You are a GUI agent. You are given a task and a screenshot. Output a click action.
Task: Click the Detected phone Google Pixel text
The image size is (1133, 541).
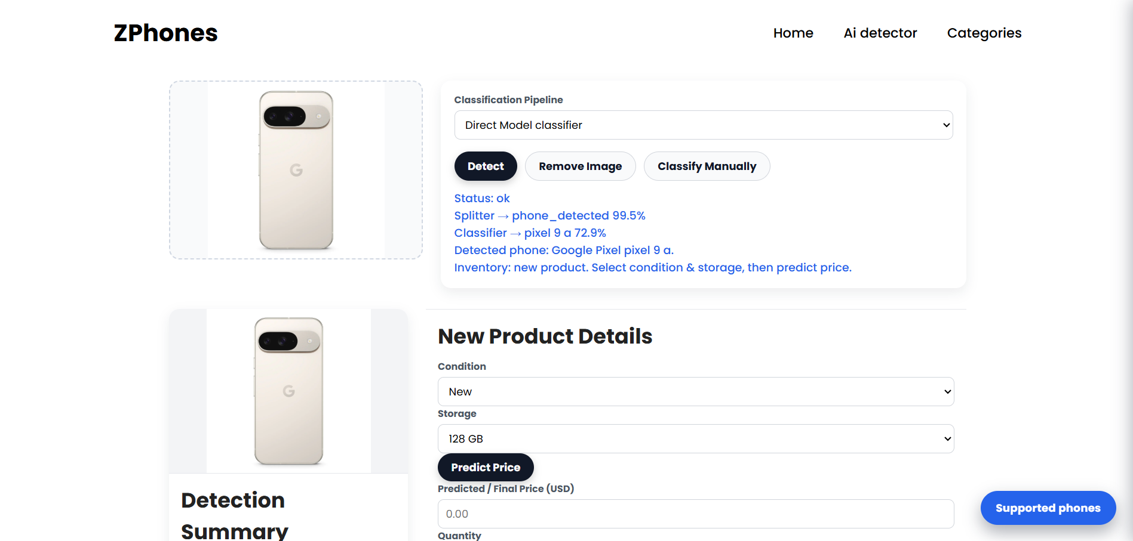(x=564, y=250)
